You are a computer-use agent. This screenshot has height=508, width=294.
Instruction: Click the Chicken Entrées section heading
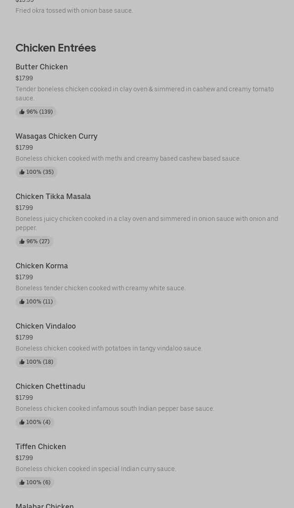[56, 48]
